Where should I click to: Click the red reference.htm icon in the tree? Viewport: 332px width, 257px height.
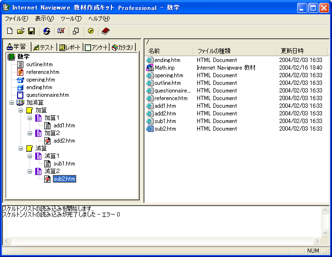pos(20,72)
